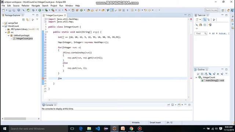Select main(String[]) : void in Outline
Screen dimensions: 235x132
[x=214, y=81]
